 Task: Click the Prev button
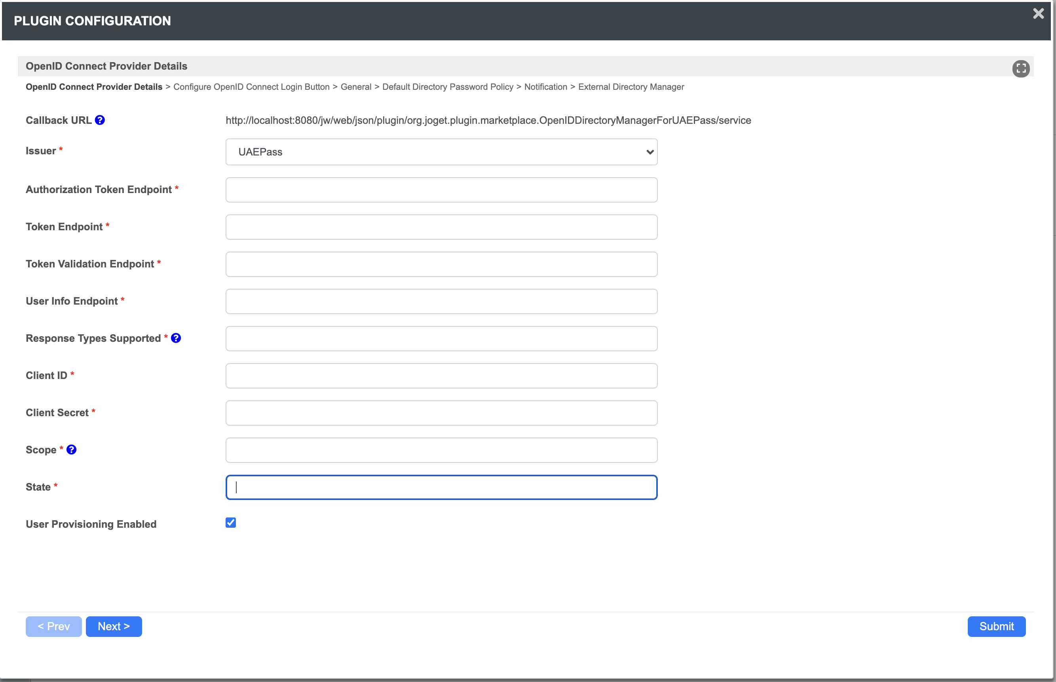(x=53, y=626)
